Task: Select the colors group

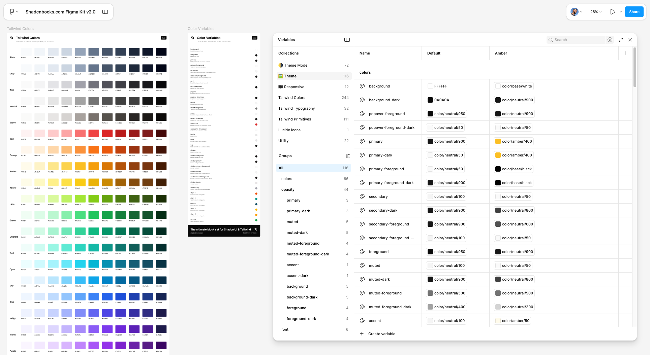Action: click(313, 179)
